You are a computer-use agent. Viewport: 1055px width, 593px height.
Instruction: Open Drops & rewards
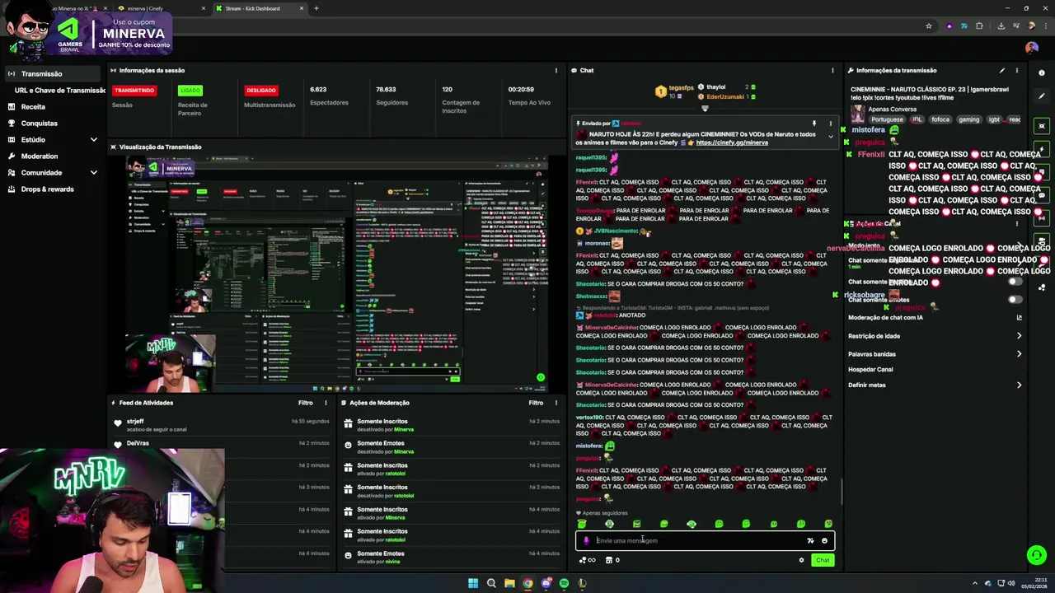(x=47, y=189)
